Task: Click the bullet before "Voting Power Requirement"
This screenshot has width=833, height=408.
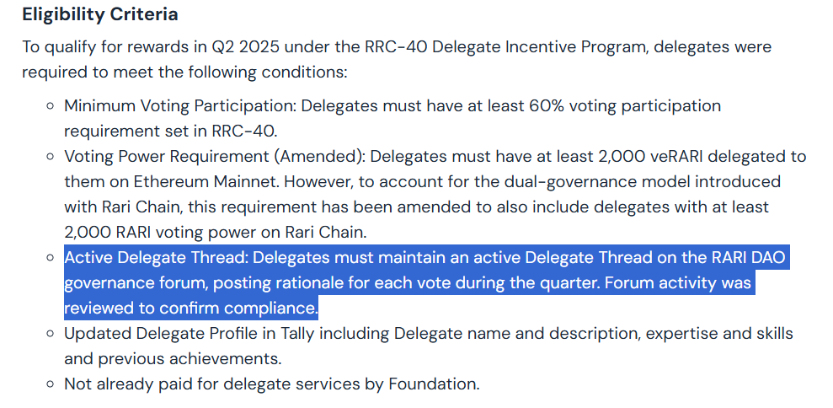Action: pos(49,157)
